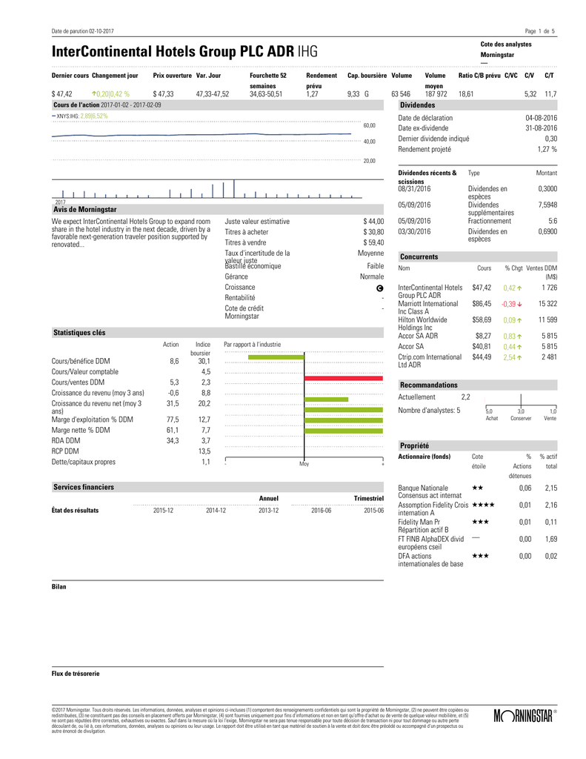Click the red down arrow for Marriott International
Image resolution: width=586 pixels, height=759 pixels.
tap(520, 305)
